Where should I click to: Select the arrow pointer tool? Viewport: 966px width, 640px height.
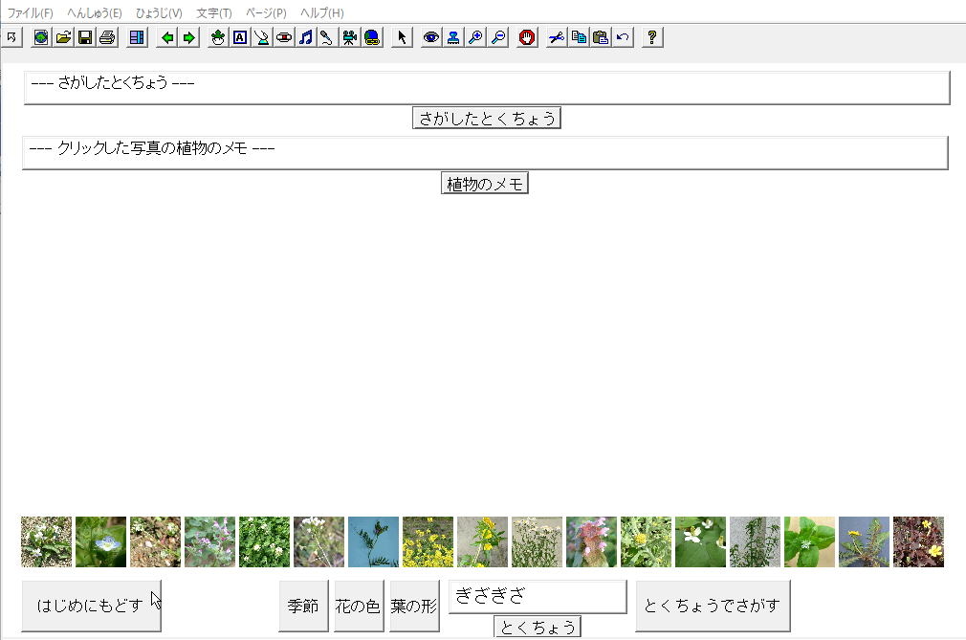[402, 37]
